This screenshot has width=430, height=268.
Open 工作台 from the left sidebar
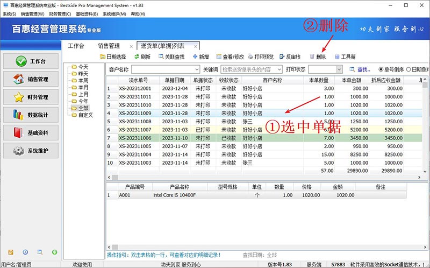coord(31,61)
